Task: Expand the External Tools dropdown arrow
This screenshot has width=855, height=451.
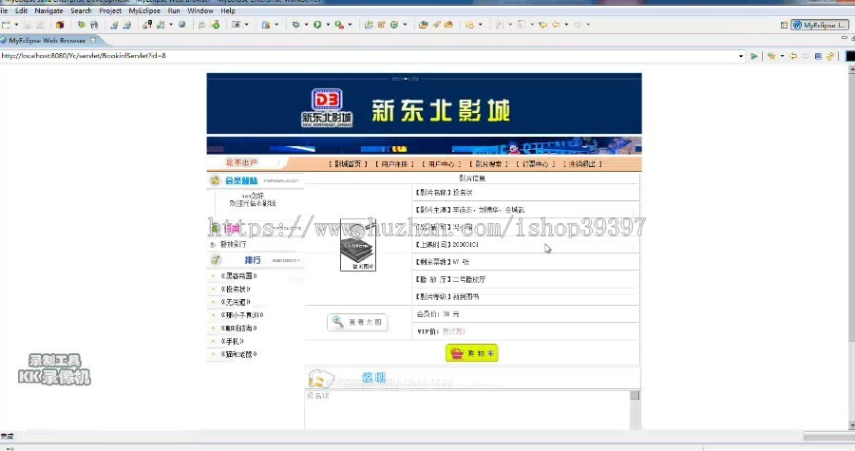Action: coord(350,25)
